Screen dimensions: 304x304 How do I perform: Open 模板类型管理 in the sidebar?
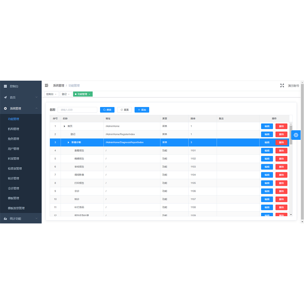pyautogui.click(x=16, y=208)
